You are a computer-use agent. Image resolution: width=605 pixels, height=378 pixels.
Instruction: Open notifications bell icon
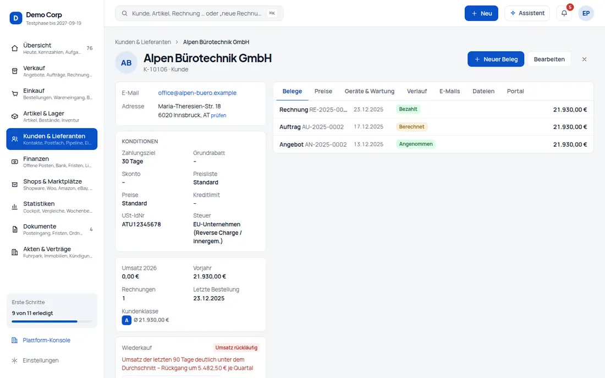[564, 13]
